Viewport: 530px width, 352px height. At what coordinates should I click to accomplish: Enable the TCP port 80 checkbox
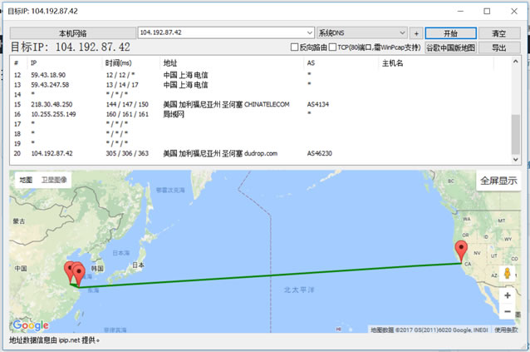click(332, 47)
